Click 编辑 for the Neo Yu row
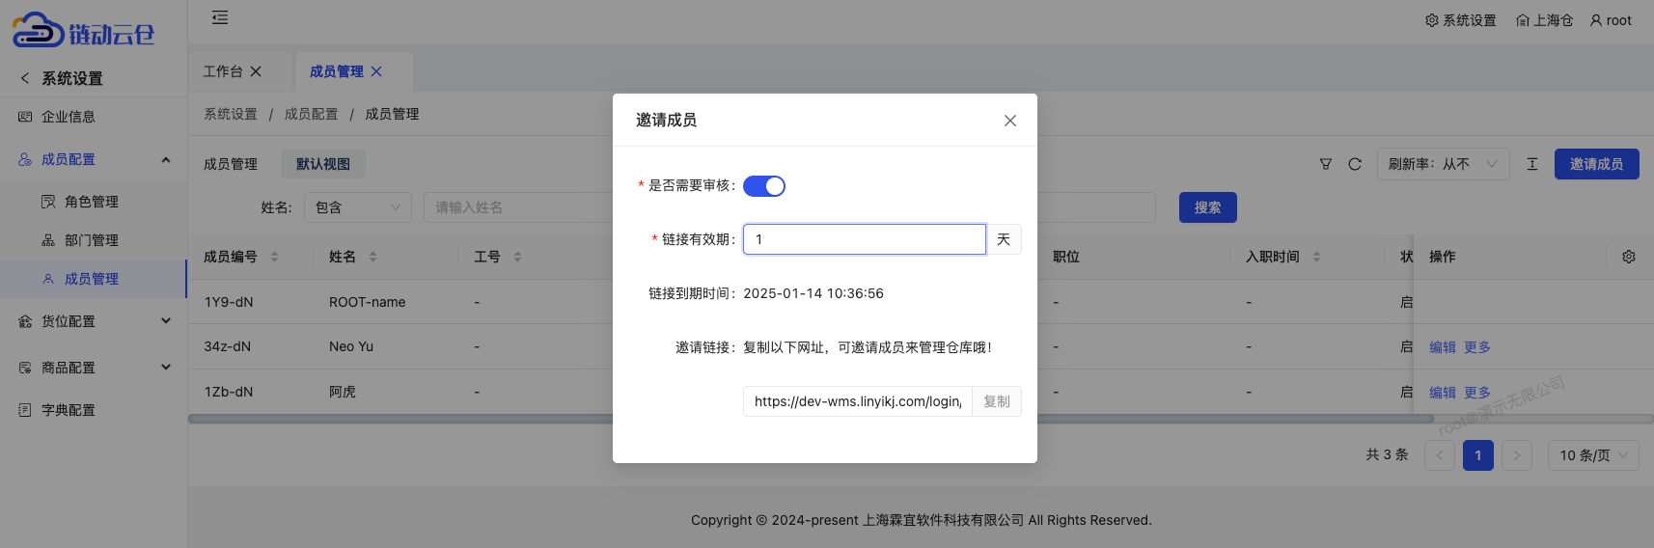The height and width of the screenshot is (548, 1654). [x=1443, y=347]
